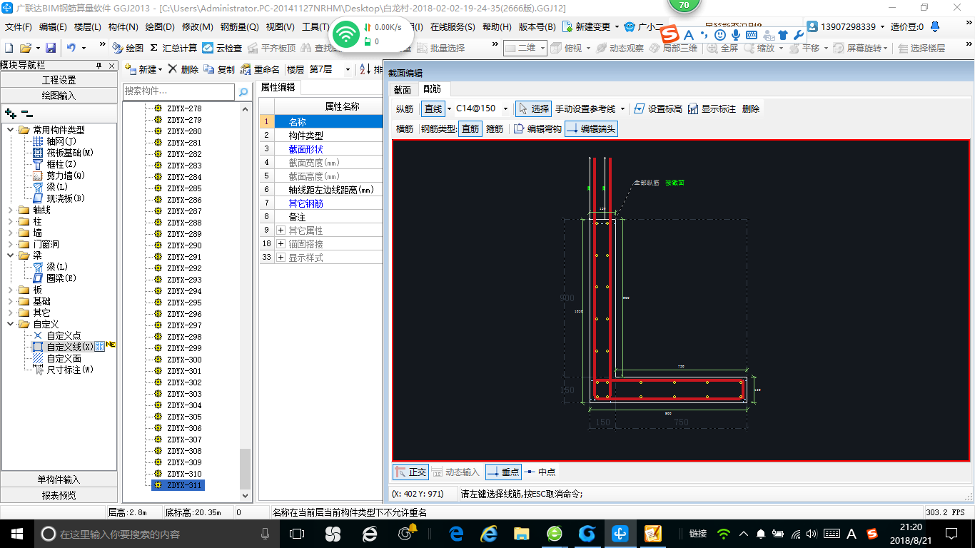
Task: Run 汇总计算 summary calculation
Action: click(x=173, y=48)
